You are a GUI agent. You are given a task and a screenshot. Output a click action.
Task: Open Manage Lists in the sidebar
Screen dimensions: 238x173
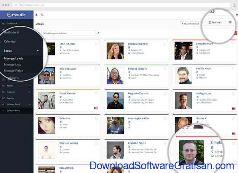[x=13, y=65]
